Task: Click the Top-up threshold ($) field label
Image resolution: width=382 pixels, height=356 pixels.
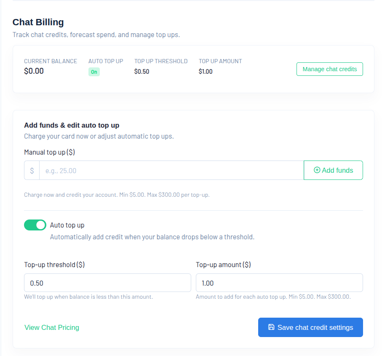Action: 54,265
